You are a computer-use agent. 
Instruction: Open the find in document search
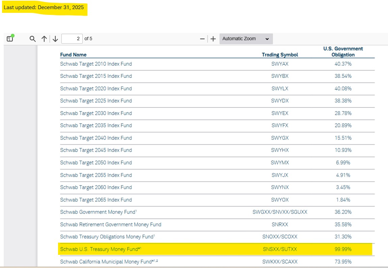32,39
